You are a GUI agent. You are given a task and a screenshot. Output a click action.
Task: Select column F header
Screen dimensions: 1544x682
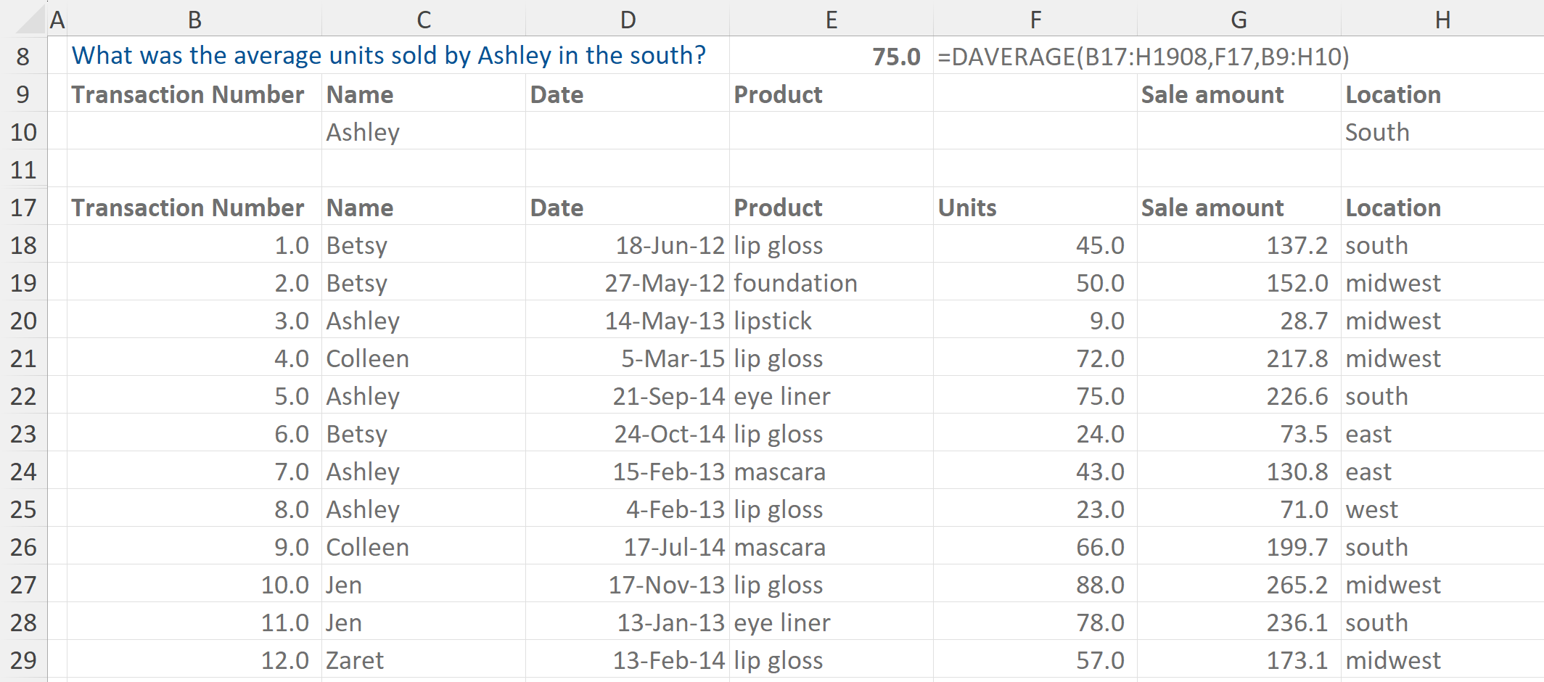[1035, 20]
